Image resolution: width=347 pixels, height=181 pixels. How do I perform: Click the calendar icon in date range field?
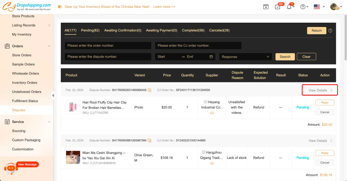[x=211, y=57]
